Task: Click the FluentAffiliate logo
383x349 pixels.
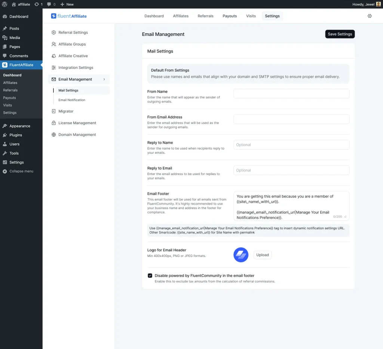Action: coord(69,16)
